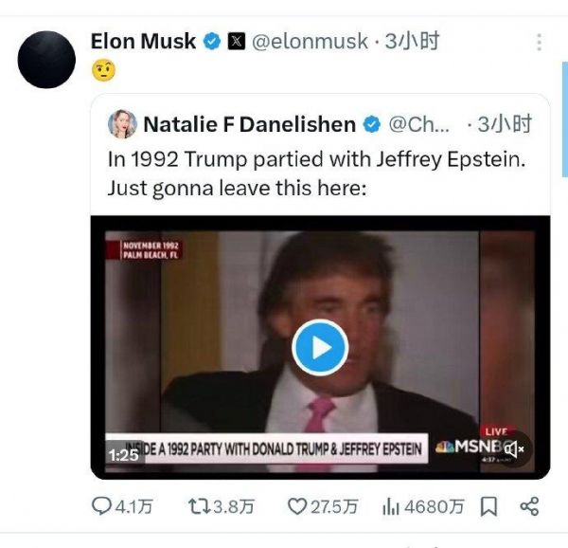This screenshot has width=568, height=548.
Task: Bookmark this post
Action: tap(488, 506)
